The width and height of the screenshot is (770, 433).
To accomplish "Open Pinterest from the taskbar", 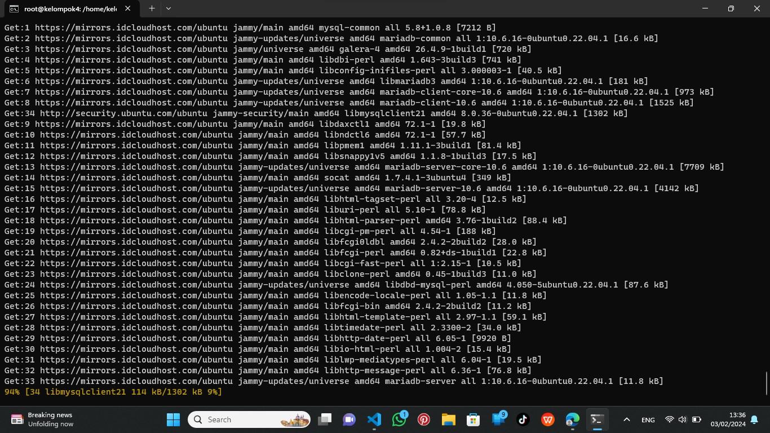I will point(424,419).
